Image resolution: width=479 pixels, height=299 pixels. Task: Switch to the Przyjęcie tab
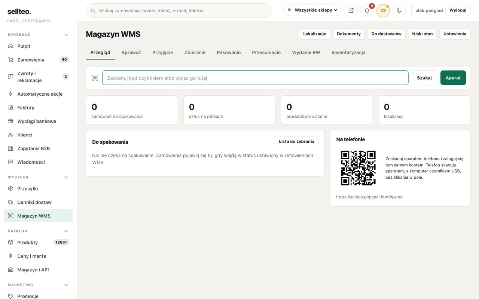tap(163, 53)
